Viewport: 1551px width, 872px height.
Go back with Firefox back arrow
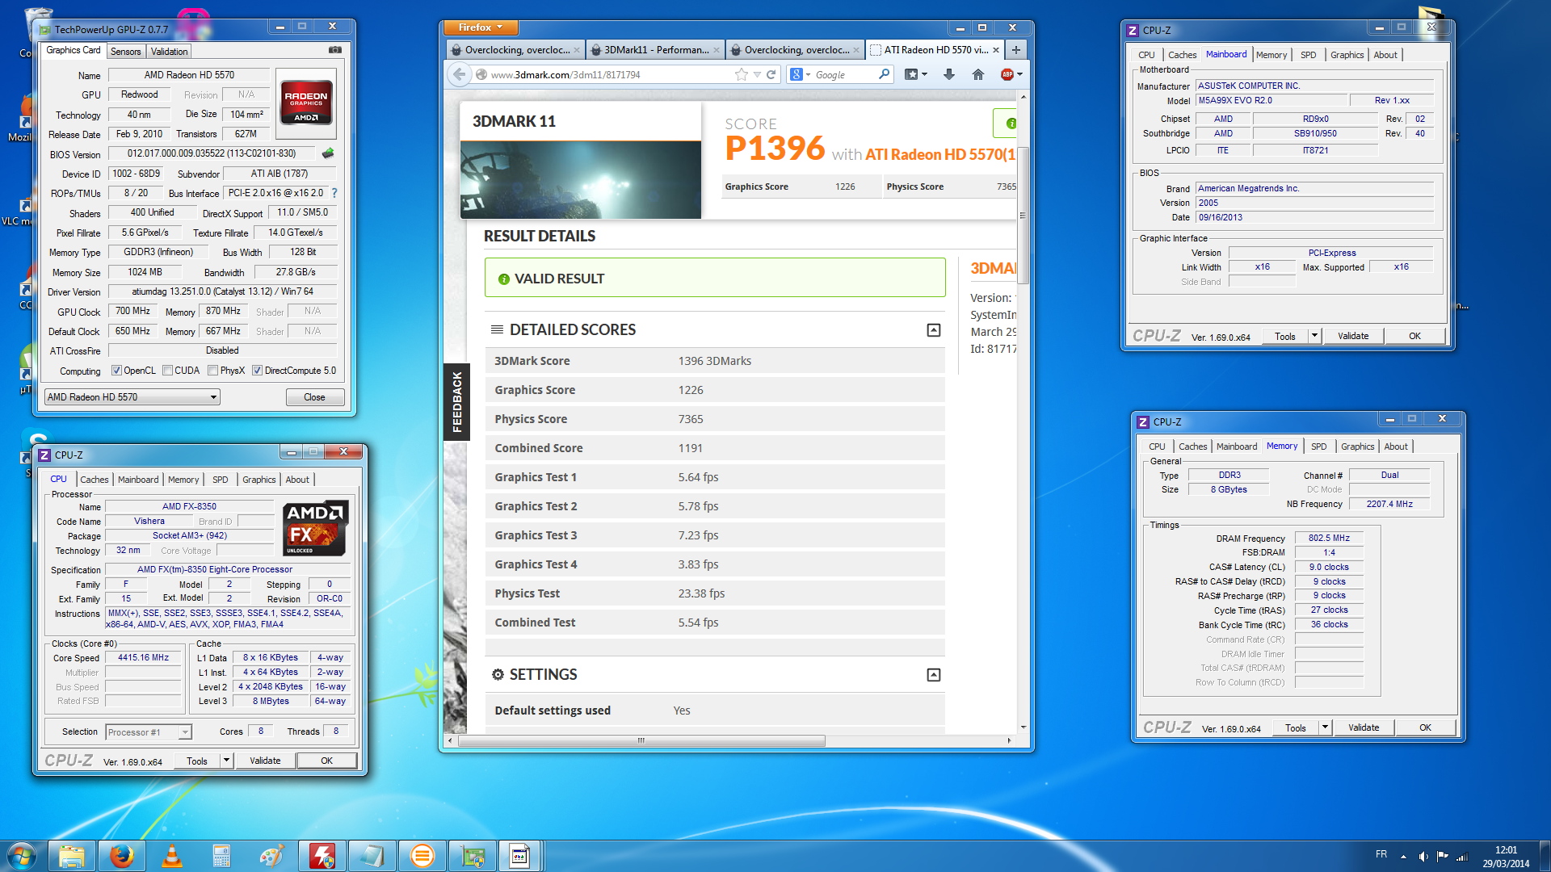460,74
